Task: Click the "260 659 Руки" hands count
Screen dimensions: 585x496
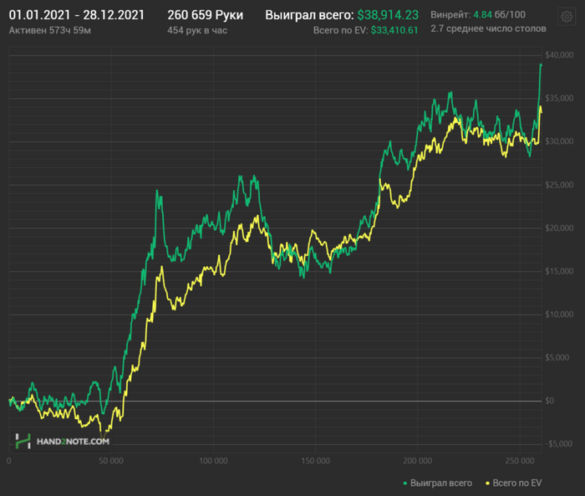Action: [x=206, y=15]
